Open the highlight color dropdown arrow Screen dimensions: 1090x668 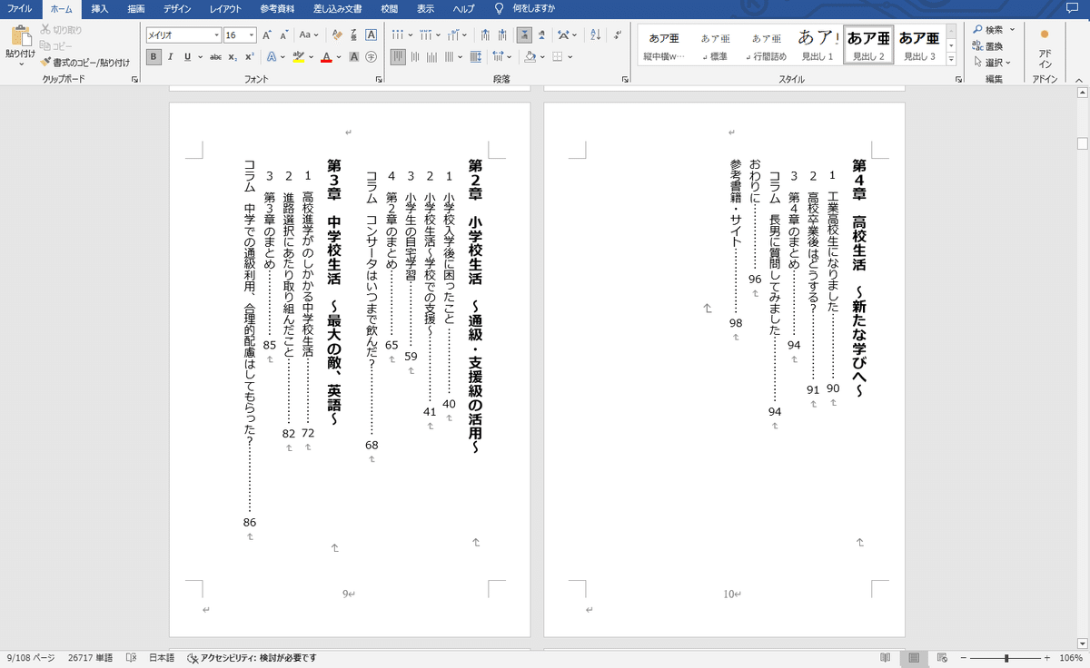pyautogui.click(x=311, y=56)
